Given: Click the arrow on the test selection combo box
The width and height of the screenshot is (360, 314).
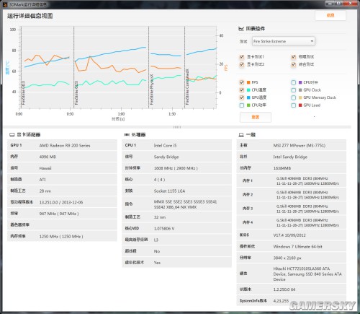Looking at the screenshot, I should click(x=312, y=41).
